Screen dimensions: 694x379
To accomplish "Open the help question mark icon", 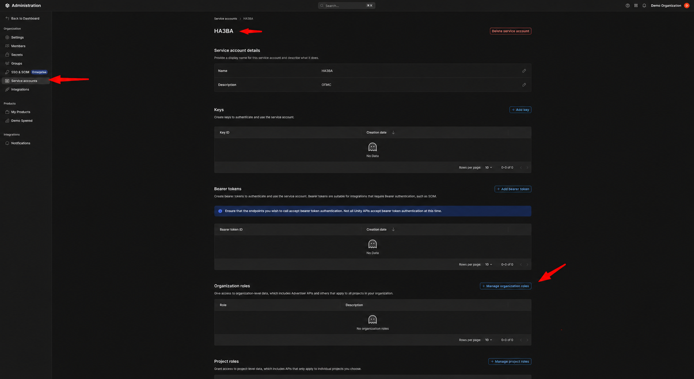I will (627, 6).
